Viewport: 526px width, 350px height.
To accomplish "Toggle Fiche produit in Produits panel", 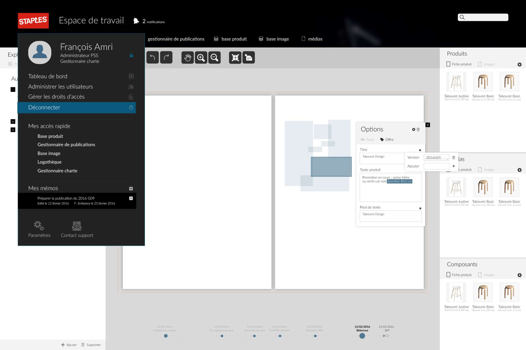I will click(x=459, y=64).
